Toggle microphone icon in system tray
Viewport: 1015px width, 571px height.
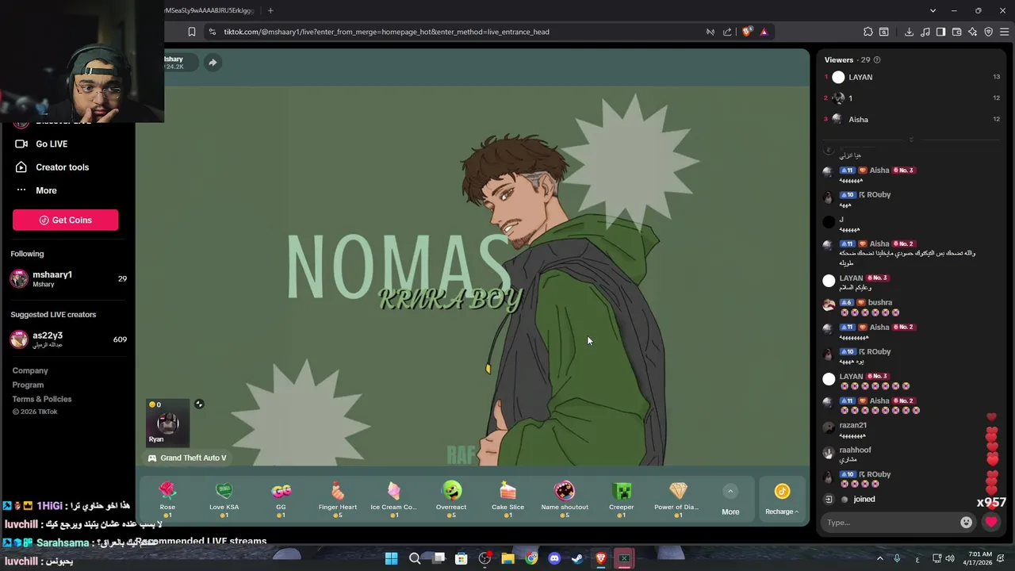click(897, 558)
